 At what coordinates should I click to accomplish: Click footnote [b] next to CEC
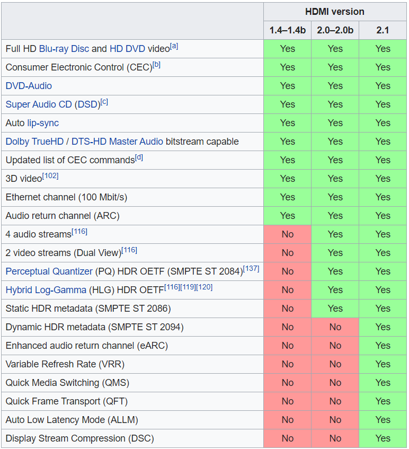pyautogui.click(x=156, y=65)
